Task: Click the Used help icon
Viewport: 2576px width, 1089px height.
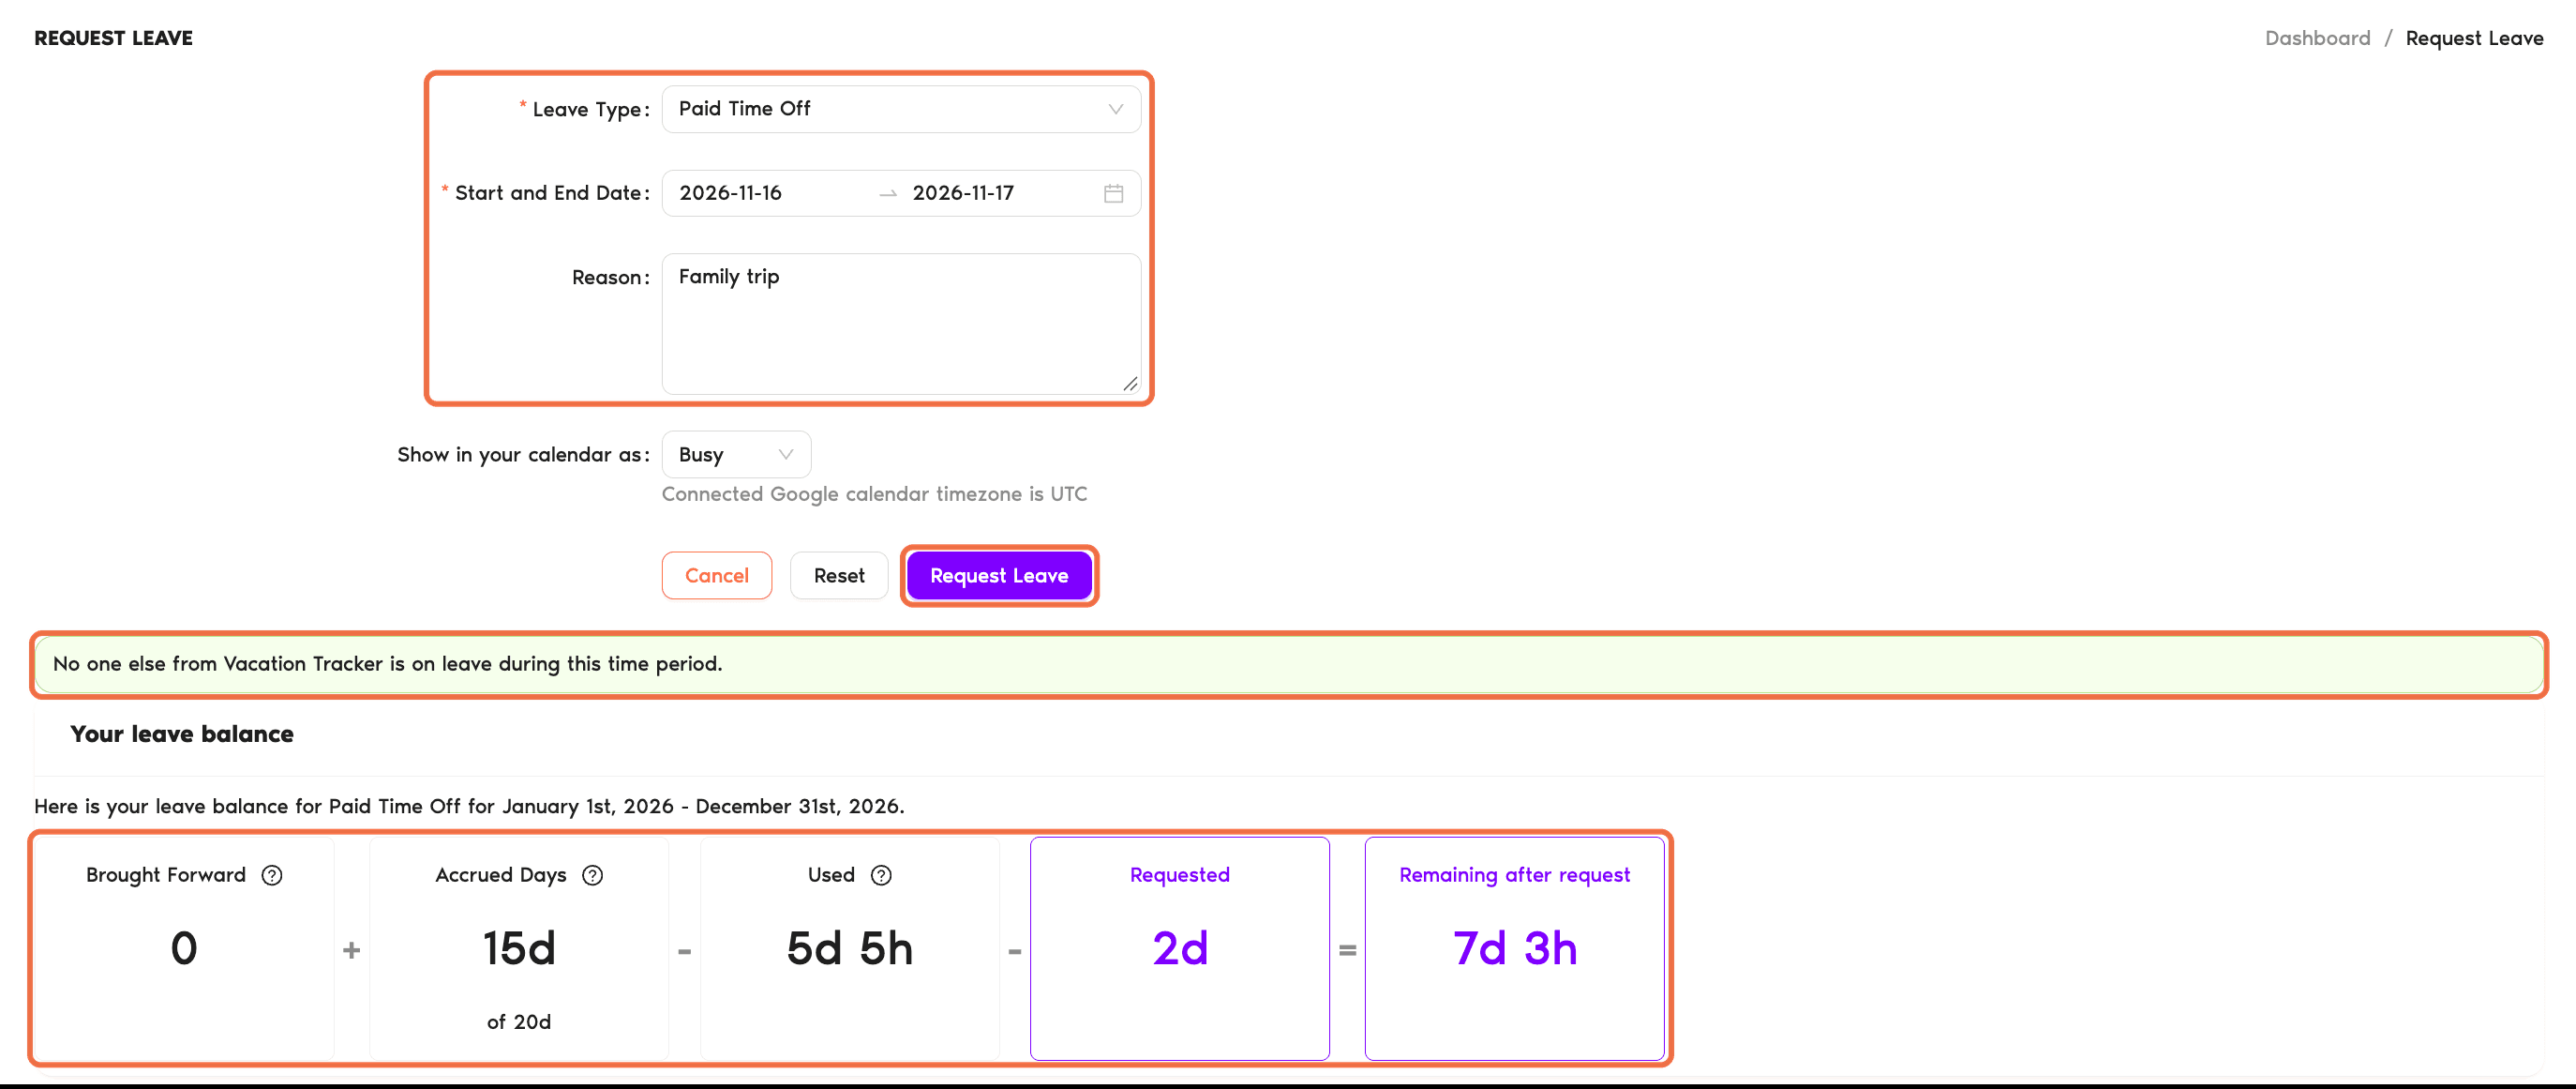Action: coord(881,875)
